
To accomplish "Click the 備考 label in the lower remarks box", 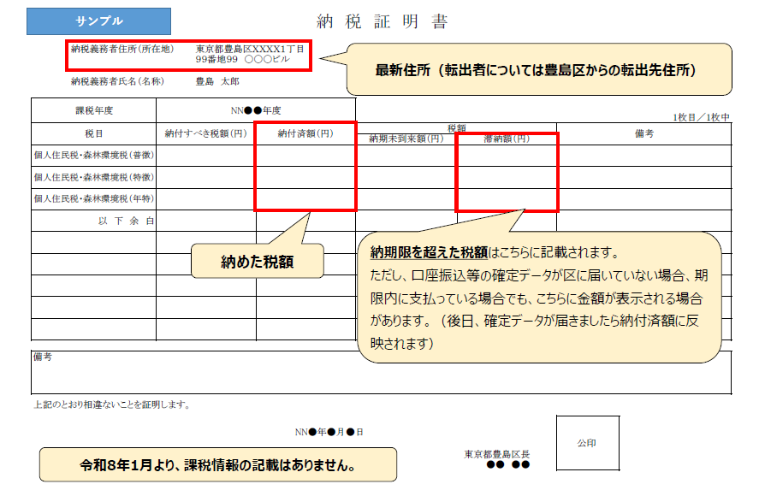I will tap(43, 357).
